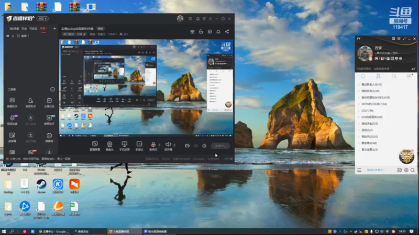Viewport: 419px width, 235px height.
Task: Select the 截屏1 source row
Action: click(x=31, y=36)
